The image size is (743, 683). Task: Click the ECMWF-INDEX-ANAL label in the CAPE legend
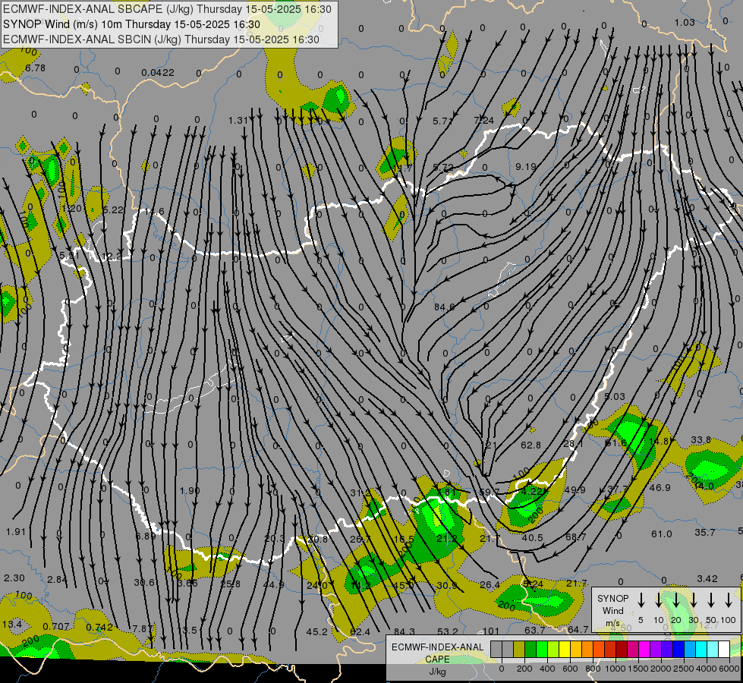(437, 647)
